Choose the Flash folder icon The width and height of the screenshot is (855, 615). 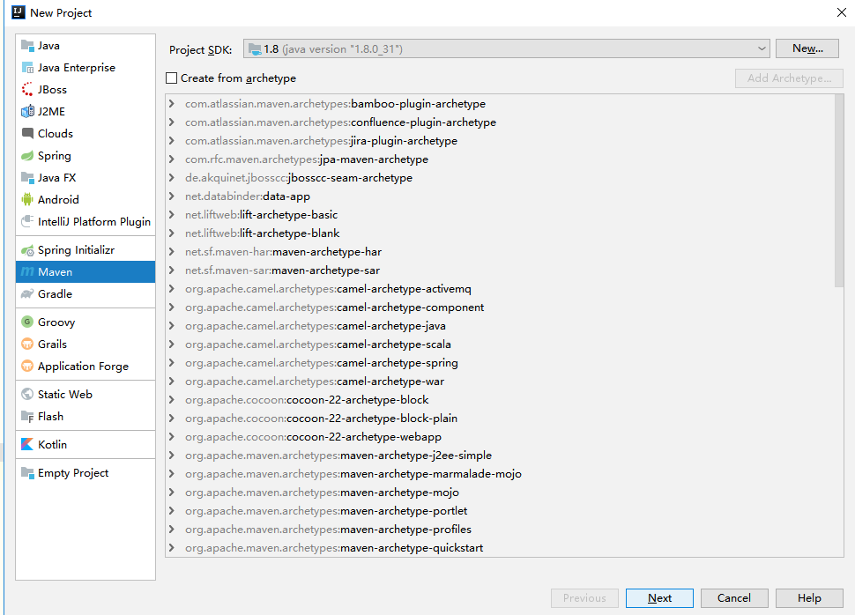tap(27, 417)
